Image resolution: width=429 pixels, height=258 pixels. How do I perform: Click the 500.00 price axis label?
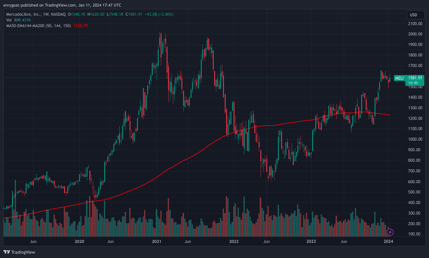(414, 192)
